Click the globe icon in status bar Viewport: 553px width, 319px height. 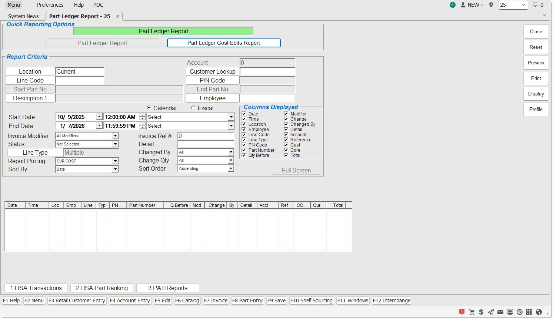[x=539, y=312]
